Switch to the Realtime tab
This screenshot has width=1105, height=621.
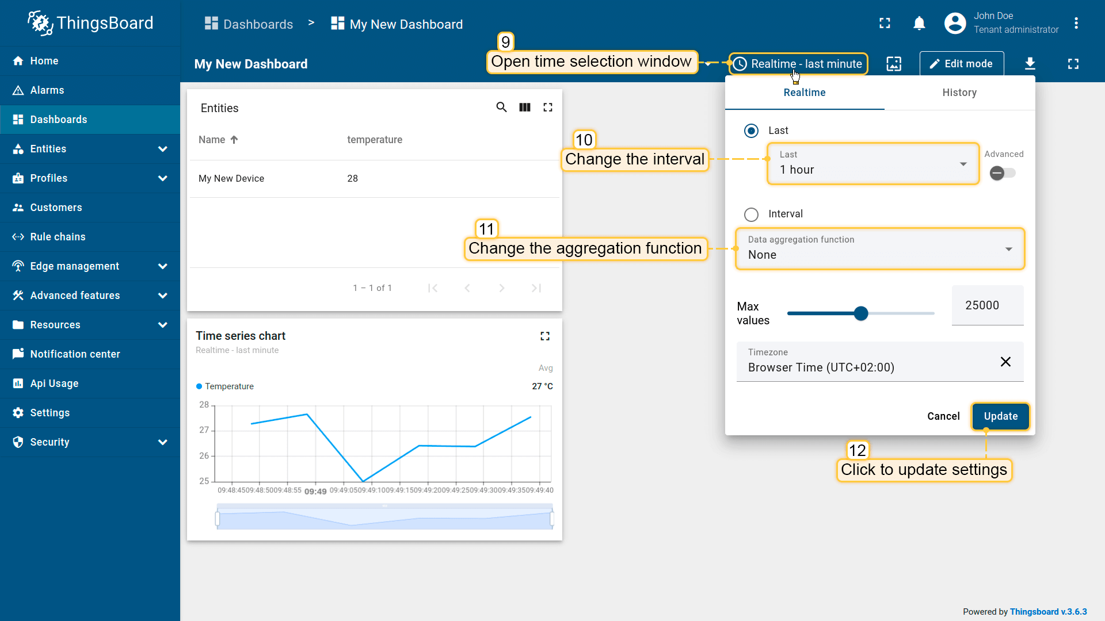(805, 93)
